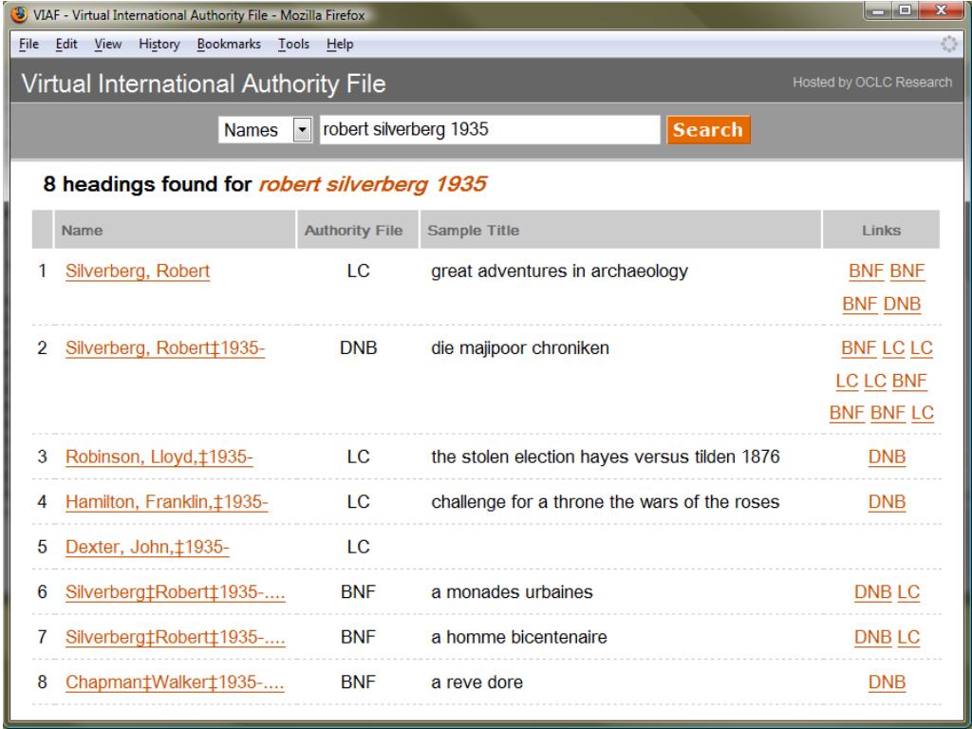Click the Firefox icon in title bar
This screenshot has height=729, width=972.
(19, 14)
